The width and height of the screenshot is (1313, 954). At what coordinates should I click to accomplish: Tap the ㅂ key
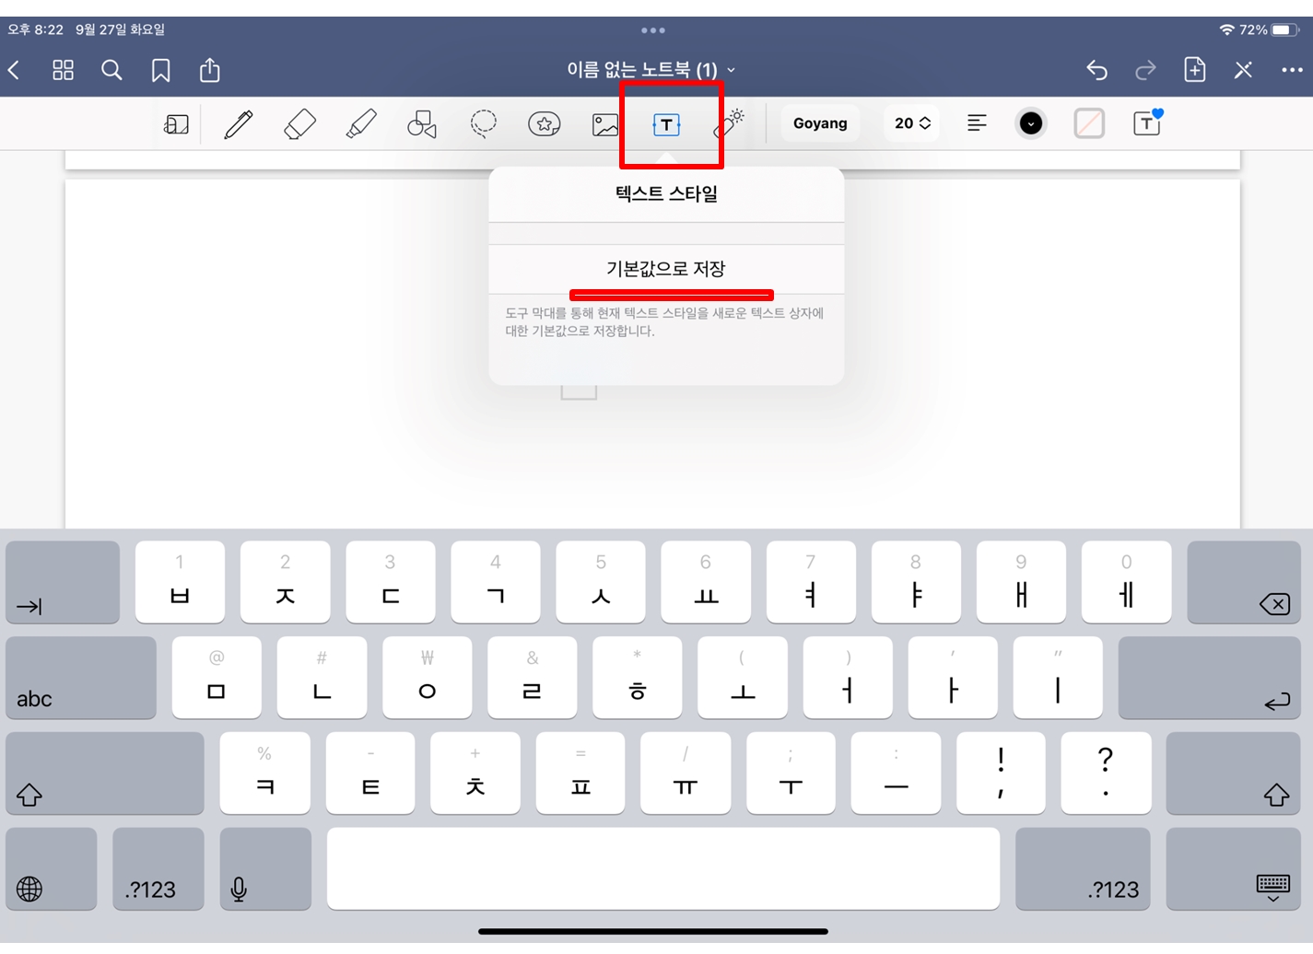pyautogui.click(x=180, y=582)
